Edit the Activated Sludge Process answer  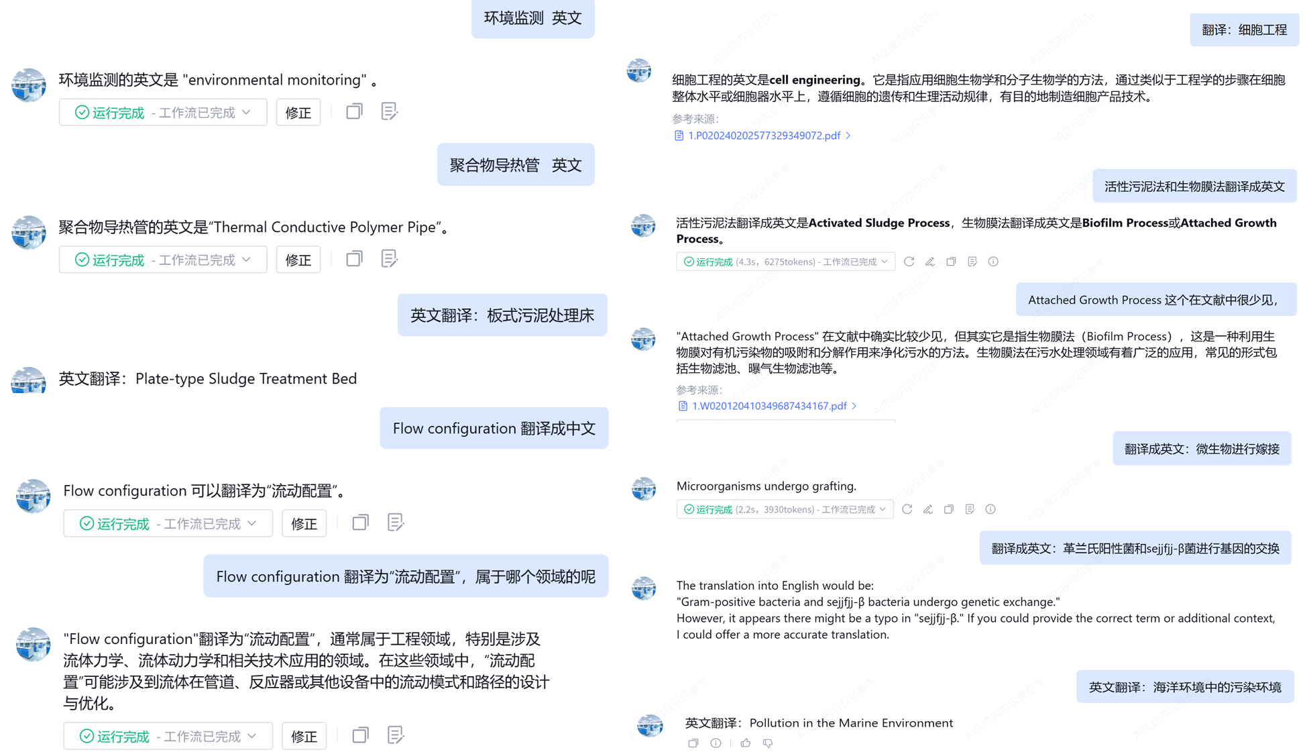(x=930, y=262)
